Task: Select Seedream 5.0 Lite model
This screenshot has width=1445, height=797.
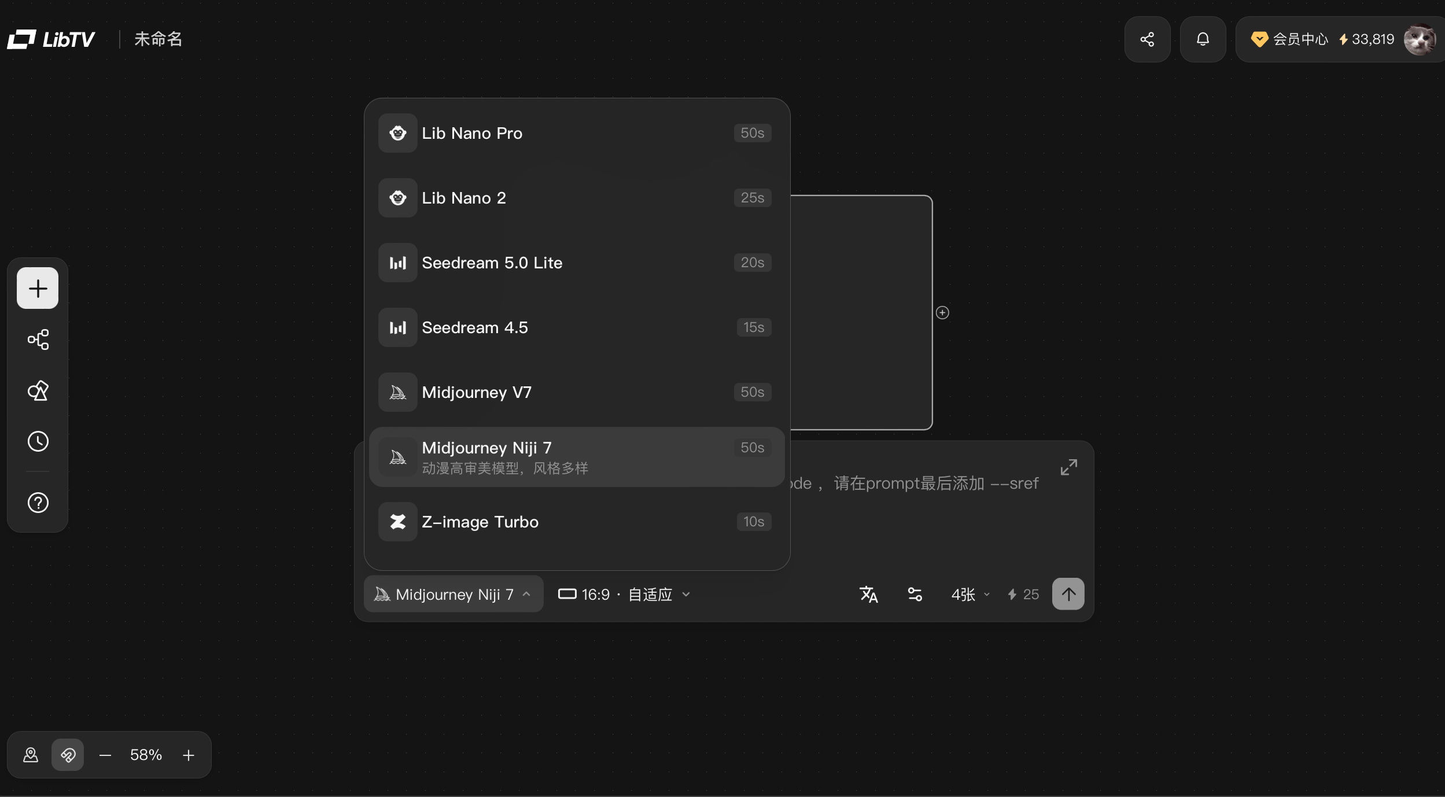Action: tap(577, 263)
